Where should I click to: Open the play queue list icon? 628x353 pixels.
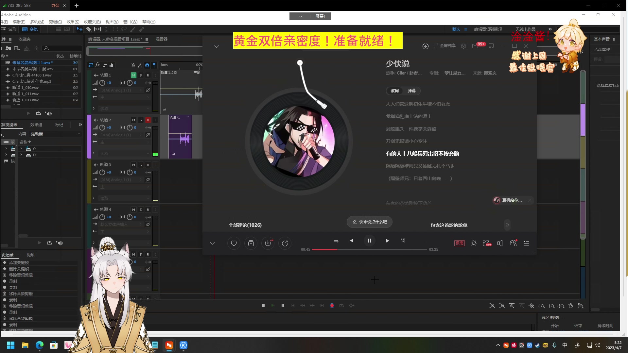click(x=526, y=243)
